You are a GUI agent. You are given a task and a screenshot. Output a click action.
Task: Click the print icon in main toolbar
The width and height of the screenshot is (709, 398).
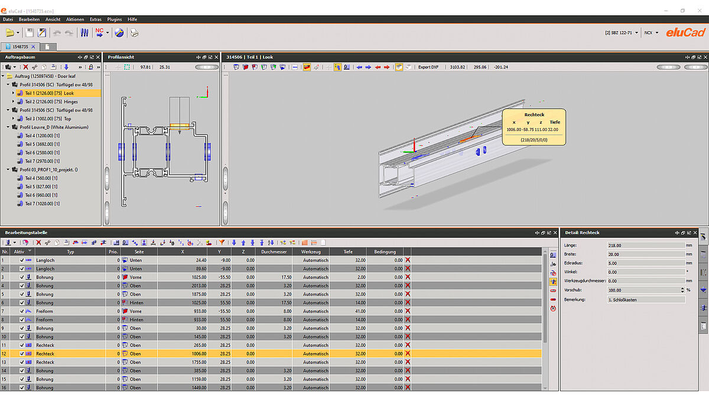pos(134,33)
